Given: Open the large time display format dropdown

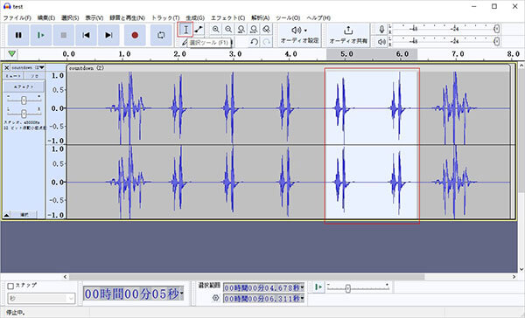Looking at the screenshot, I should 182,294.
